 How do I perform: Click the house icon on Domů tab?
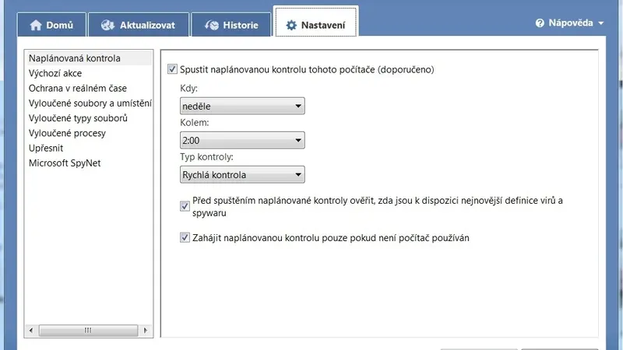pos(36,25)
